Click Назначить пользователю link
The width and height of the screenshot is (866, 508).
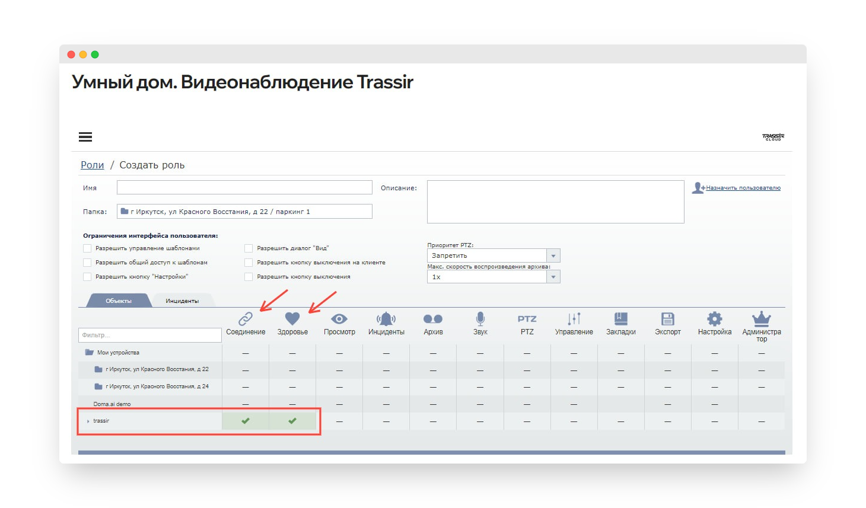(743, 188)
